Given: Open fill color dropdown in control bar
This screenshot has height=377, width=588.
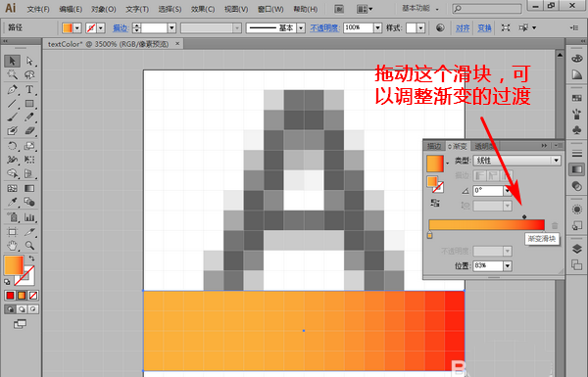Looking at the screenshot, I should click(x=77, y=27).
